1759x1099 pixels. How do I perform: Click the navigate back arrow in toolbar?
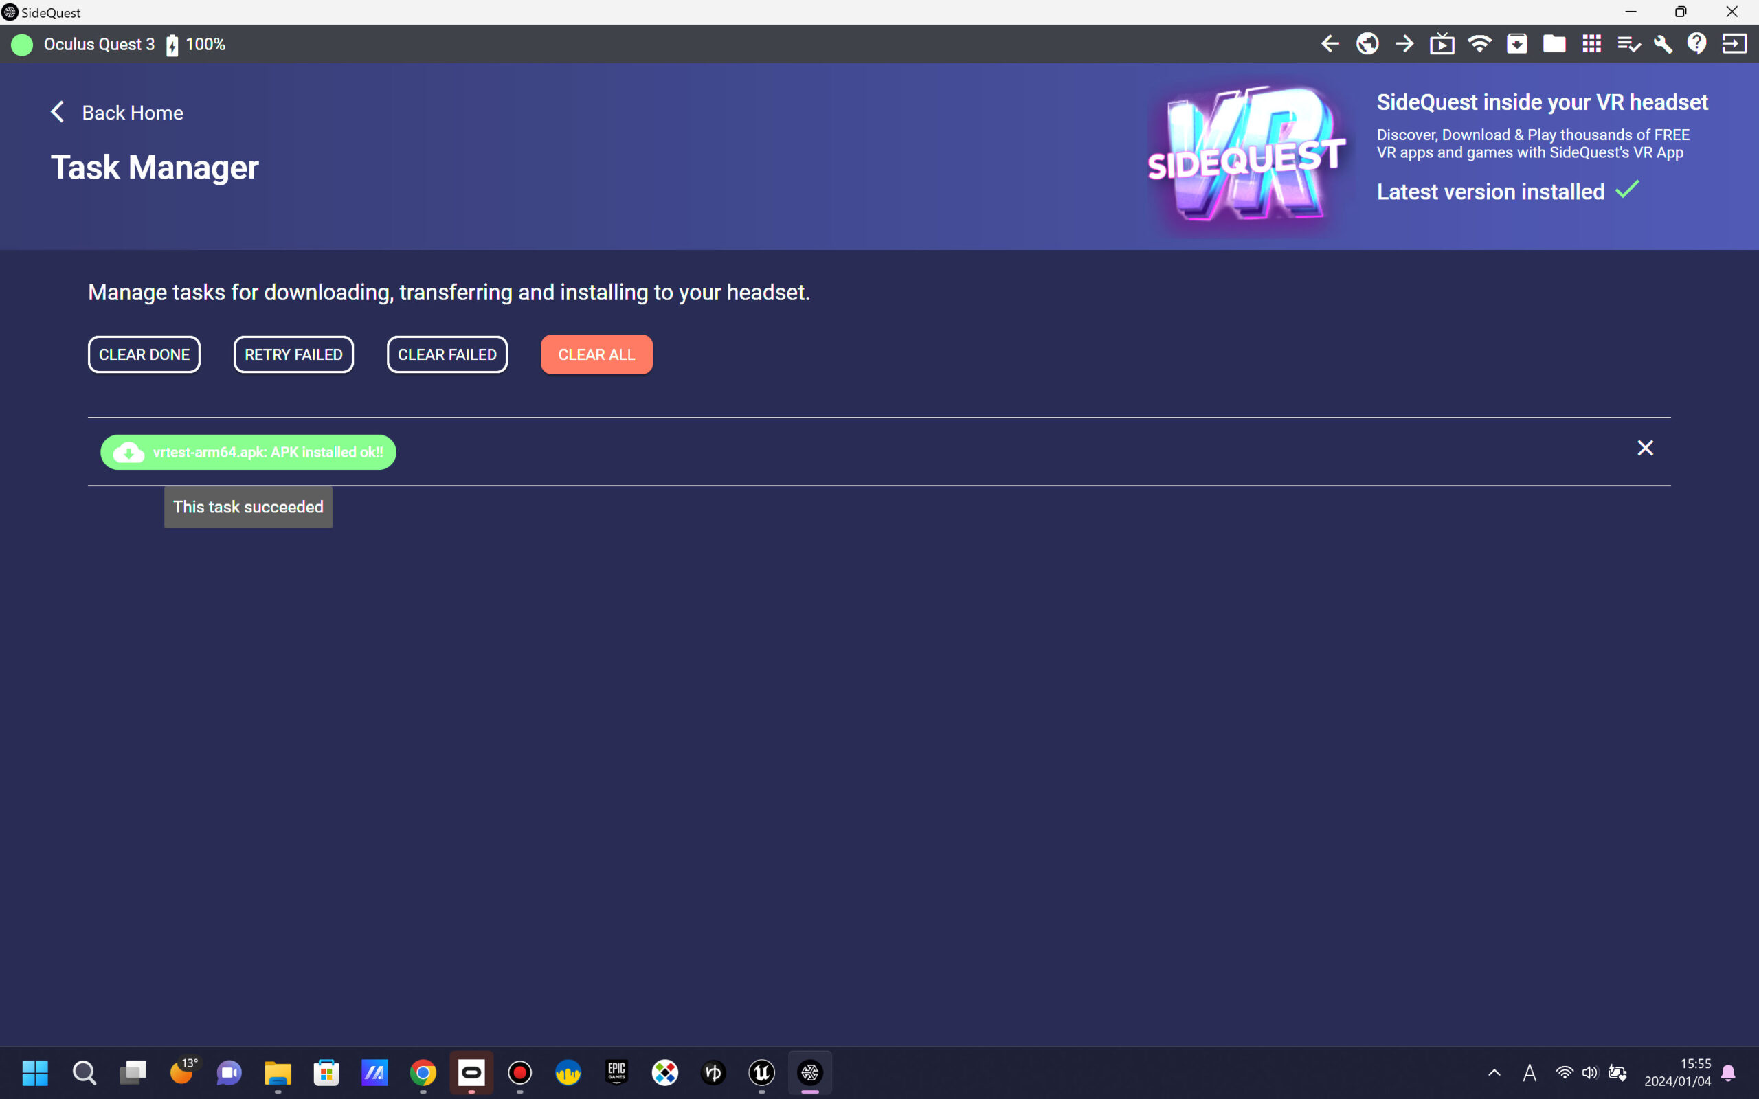tap(1330, 43)
